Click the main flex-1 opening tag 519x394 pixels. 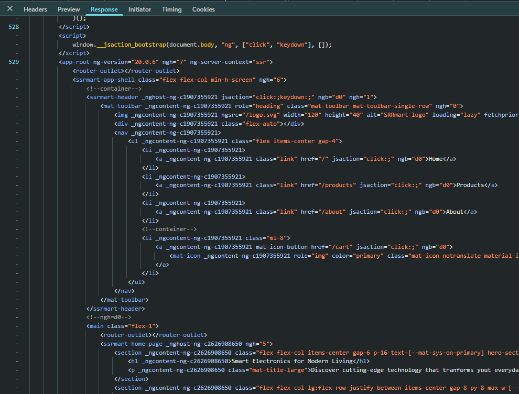click(123, 326)
